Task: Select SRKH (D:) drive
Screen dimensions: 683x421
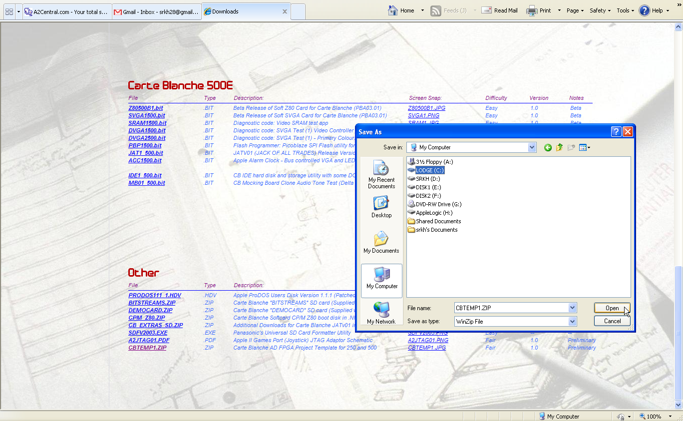Action: 424,179
